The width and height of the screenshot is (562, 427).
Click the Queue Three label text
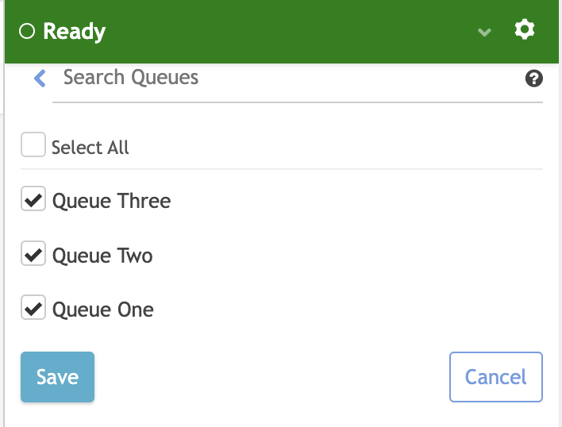111,201
